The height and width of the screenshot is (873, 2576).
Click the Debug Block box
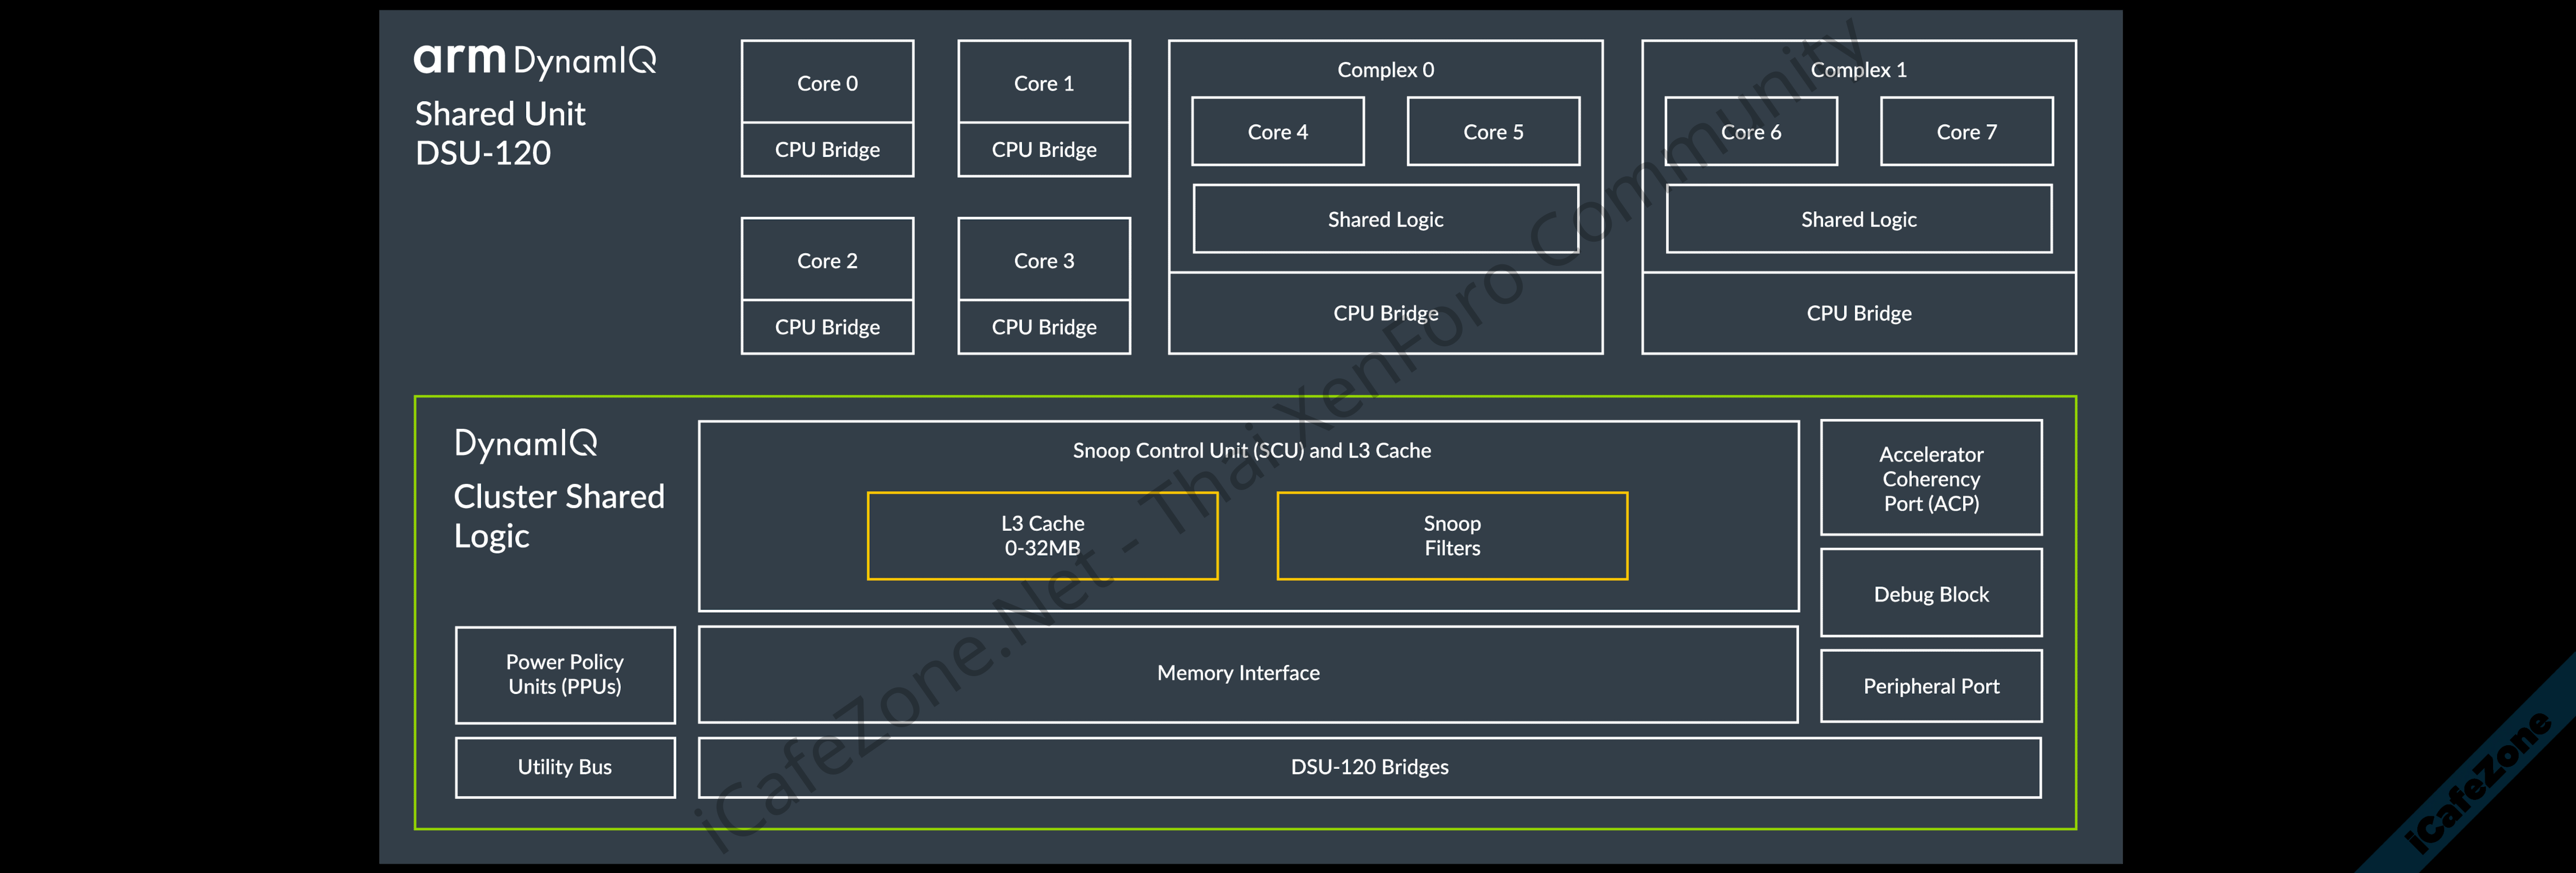click(1930, 594)
